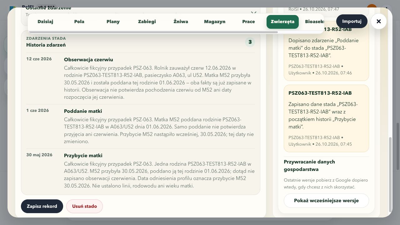
Task: Click the date "30 maj 2026"
Action: pos(39,155)
